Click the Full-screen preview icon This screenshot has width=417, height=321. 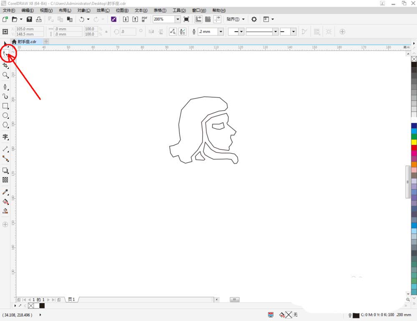[x=186, y=19]
